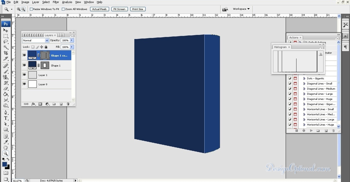Uncheck the Horizontal Lines - Huge action
This screenshot has width=350, height=182.
click(290, 125)
